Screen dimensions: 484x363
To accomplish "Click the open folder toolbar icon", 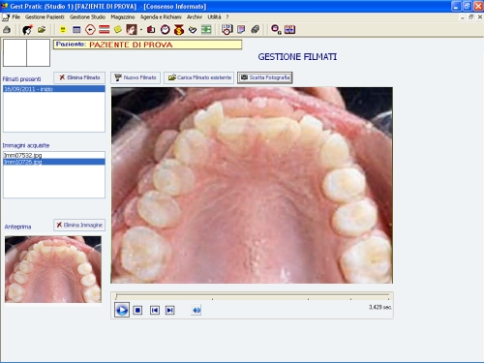I will (42, 30).
